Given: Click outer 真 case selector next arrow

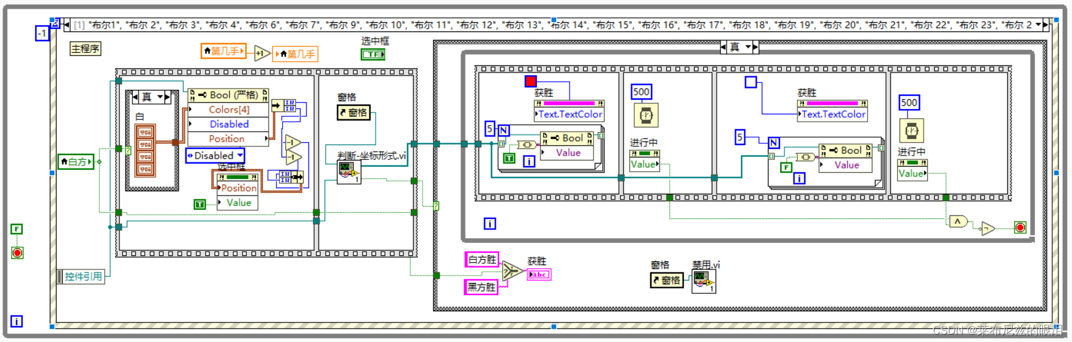Looking at the screenshot, I should tap(756, 47).
